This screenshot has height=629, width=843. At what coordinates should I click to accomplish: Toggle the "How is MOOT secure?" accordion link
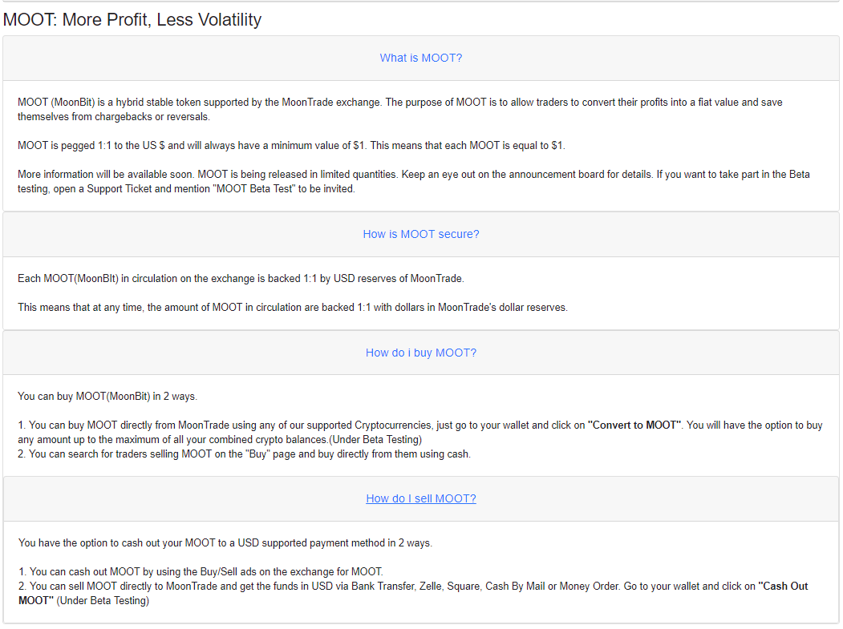(x=420, y=234)
